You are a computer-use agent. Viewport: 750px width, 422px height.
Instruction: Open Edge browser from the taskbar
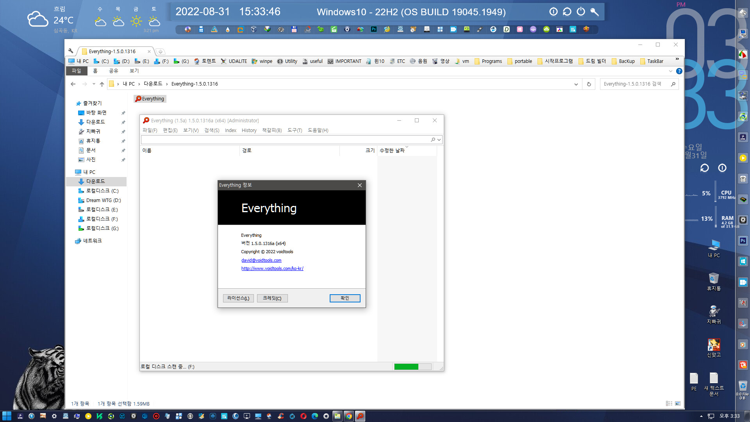(x=315, y=416)
